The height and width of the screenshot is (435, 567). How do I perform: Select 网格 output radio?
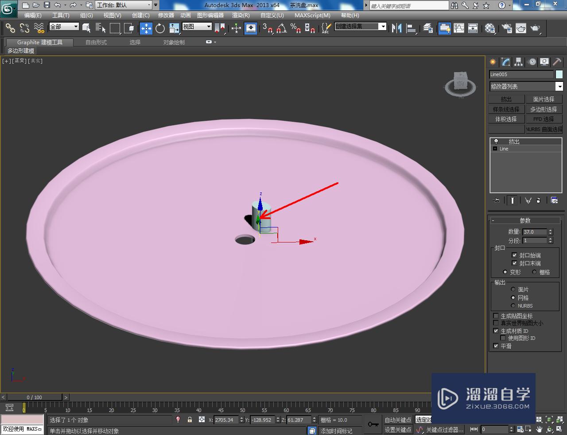(513, 297)
